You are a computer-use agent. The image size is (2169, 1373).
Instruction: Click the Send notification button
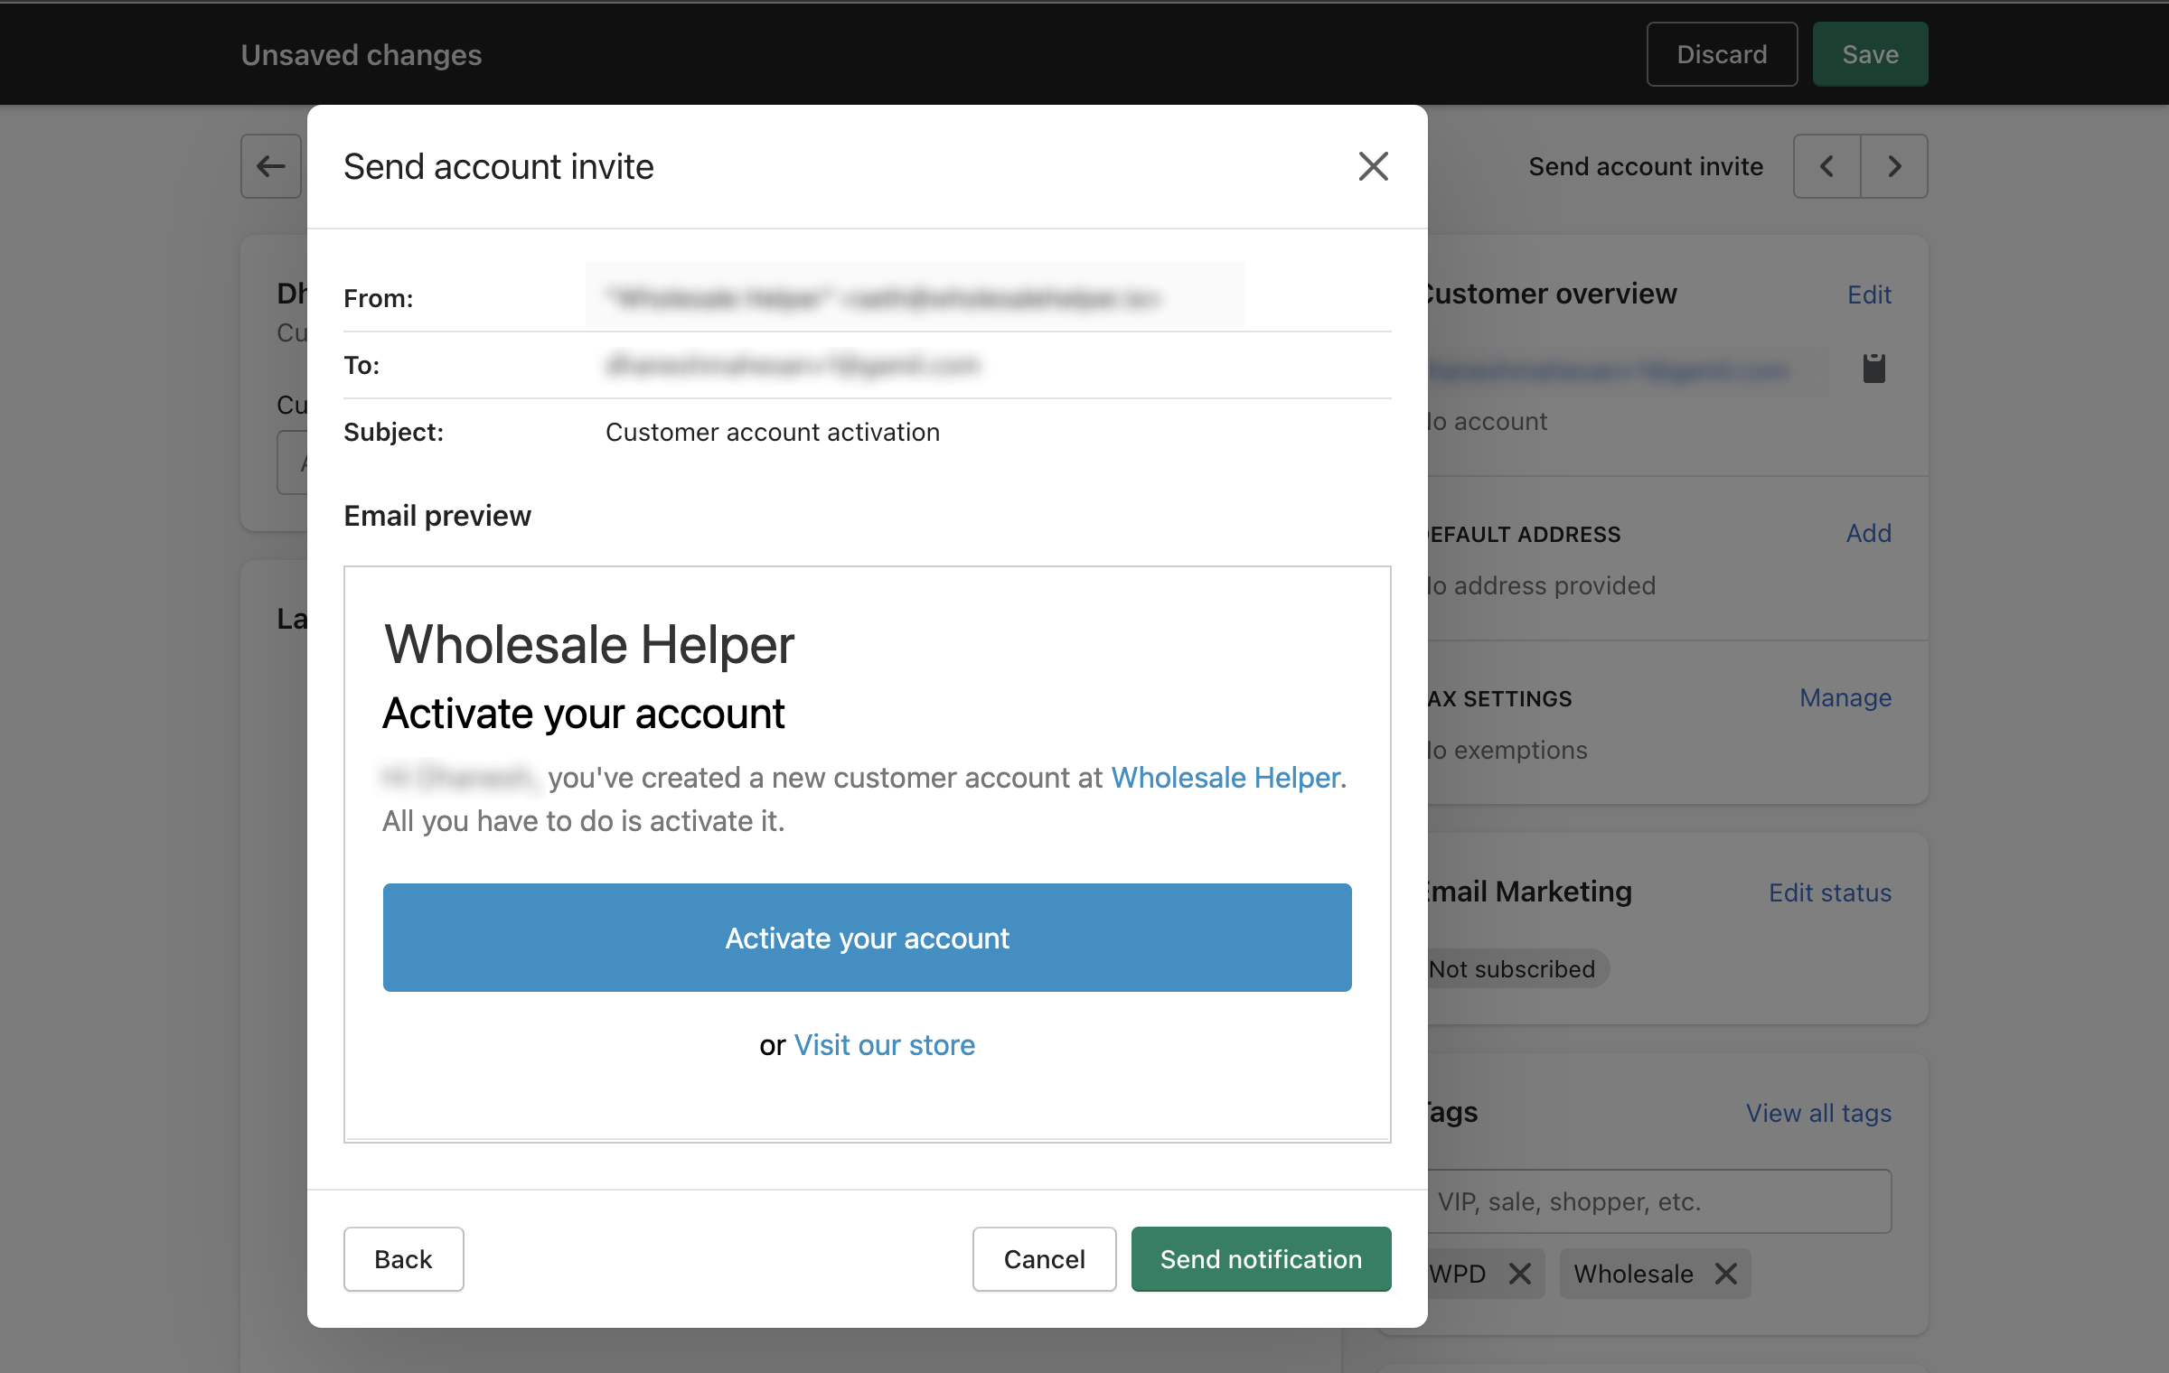click(1261, 1258)
